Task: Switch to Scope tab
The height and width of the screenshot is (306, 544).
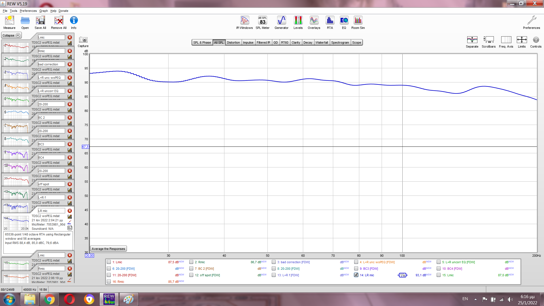Action: click(x=356, y=42)
